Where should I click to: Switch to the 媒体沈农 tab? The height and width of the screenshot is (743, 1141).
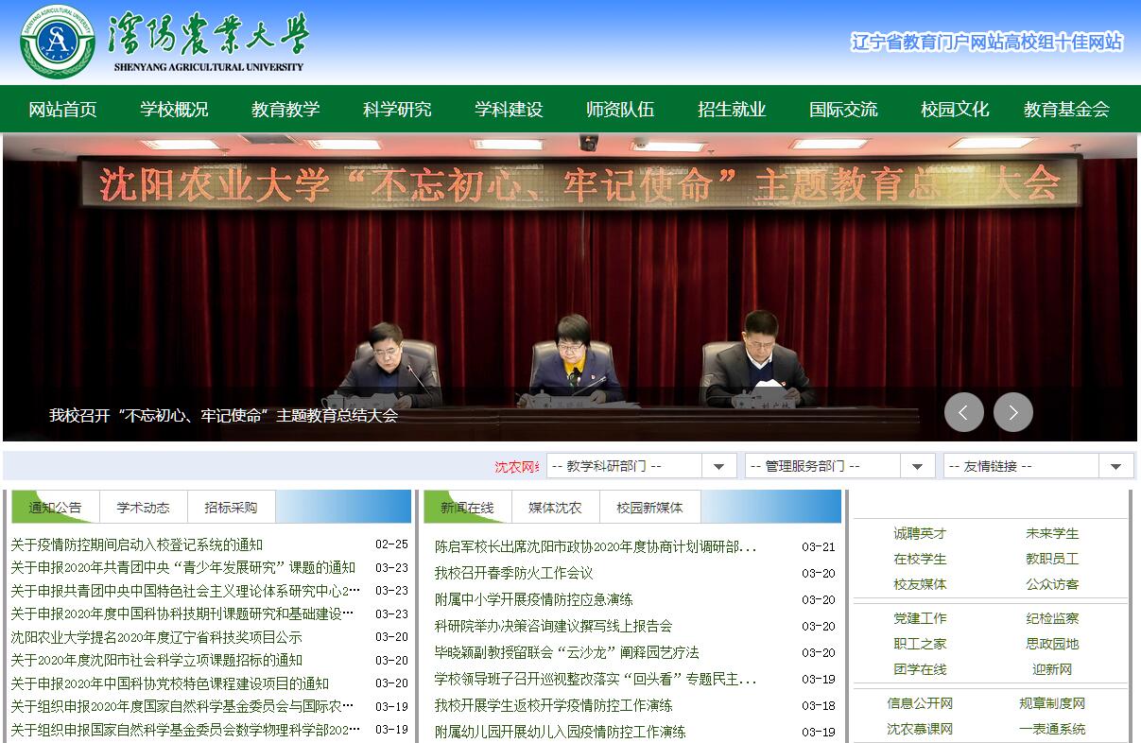click(555, 508)
